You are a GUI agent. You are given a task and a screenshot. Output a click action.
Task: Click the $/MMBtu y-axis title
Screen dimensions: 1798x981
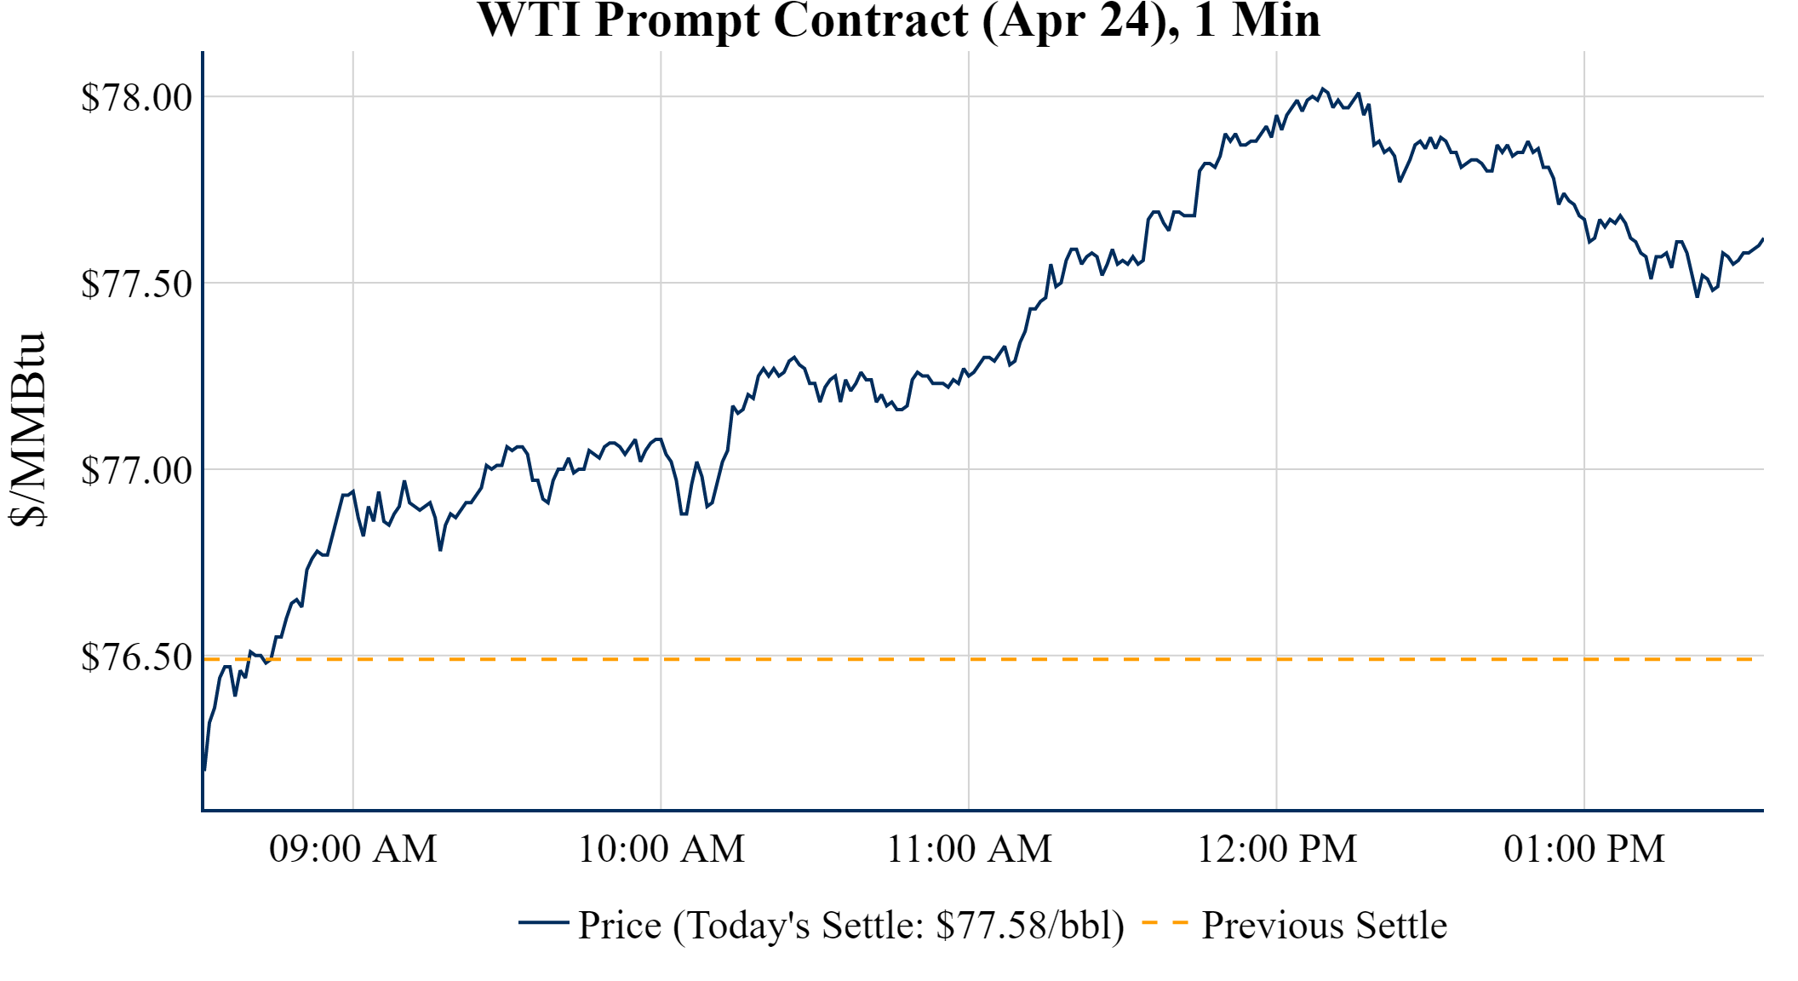click(x=29, y=429)
